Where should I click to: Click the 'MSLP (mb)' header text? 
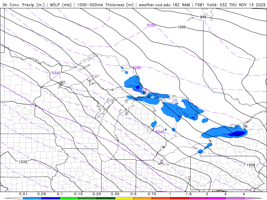coord(61,5)
